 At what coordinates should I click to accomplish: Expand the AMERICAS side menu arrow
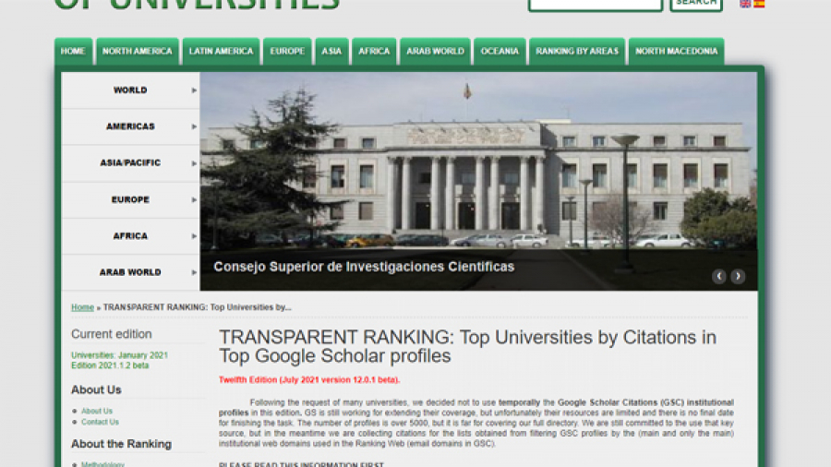pos(194,126)
